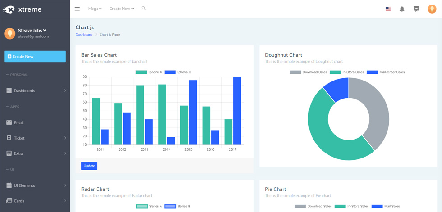This screenshot has width=442, height=212.
Task: Expand the Ticket chevron arrow
Action: tap(65, 138)
